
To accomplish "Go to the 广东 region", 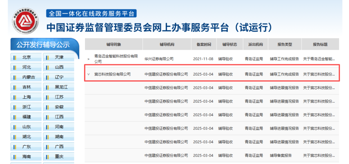I will point(26,147).
